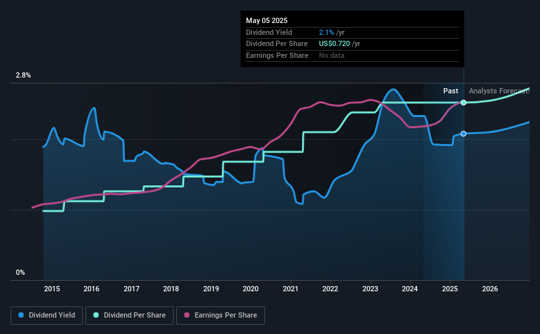This screenshot has height=334, width=540.
Task: Toggle the Dividend Per Share legend button
Action: point(130,316)
